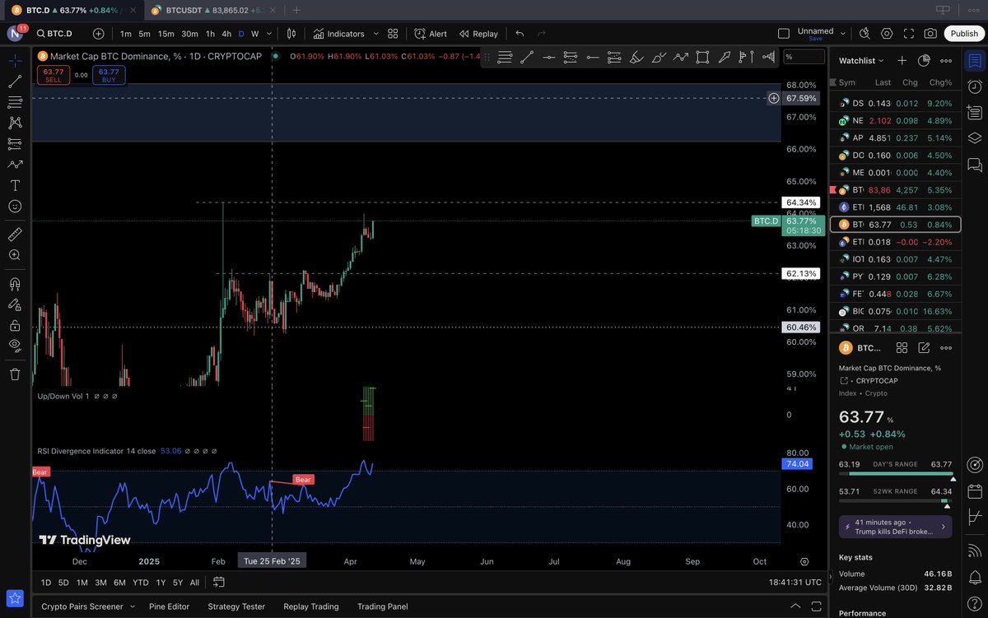Open the object tree layers panel

(x=975, y=137)
